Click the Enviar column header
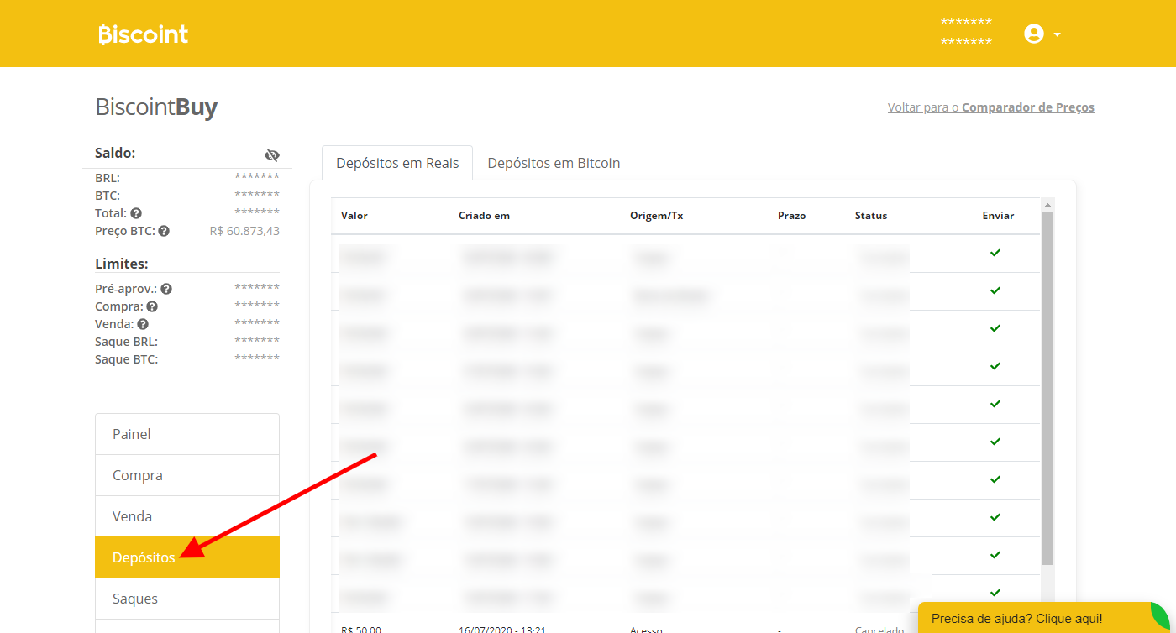The image size is (1176, 633). click(998, 216)
